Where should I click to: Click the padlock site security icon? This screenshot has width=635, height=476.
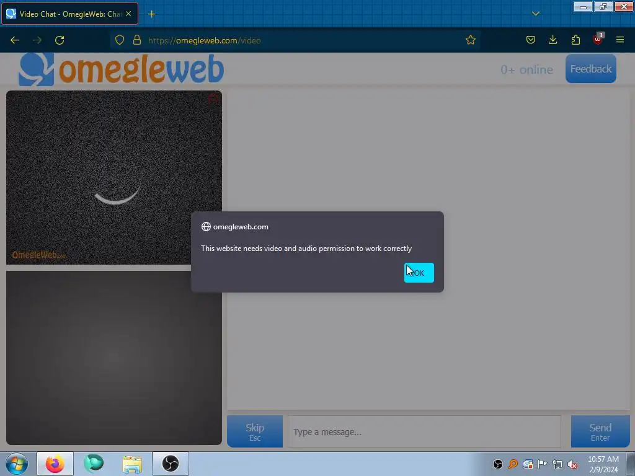point(137,40)
